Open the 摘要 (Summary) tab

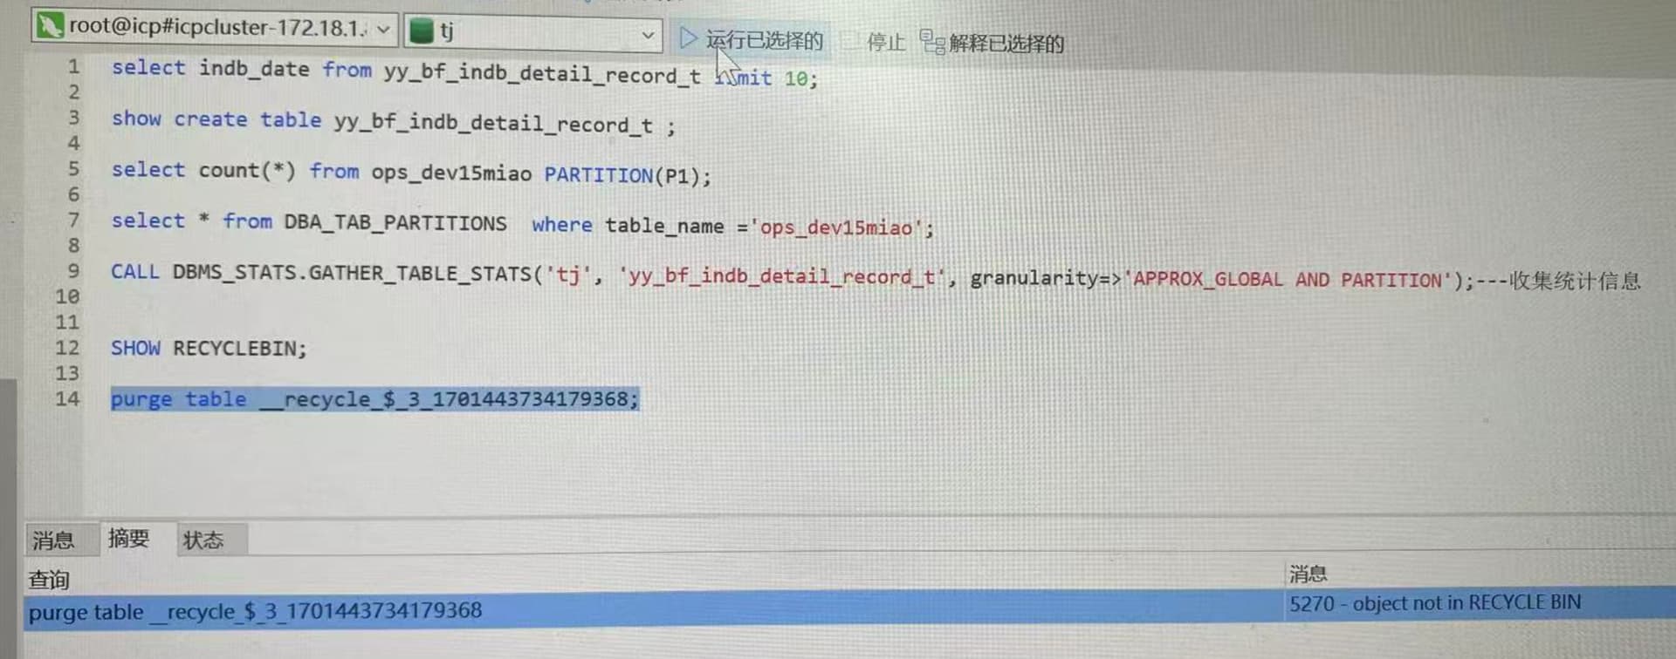128,539
